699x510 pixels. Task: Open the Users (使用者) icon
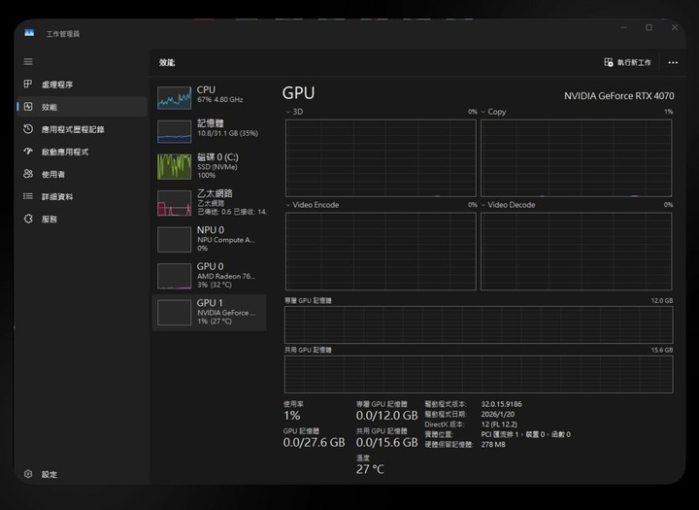tap(28, 174)
